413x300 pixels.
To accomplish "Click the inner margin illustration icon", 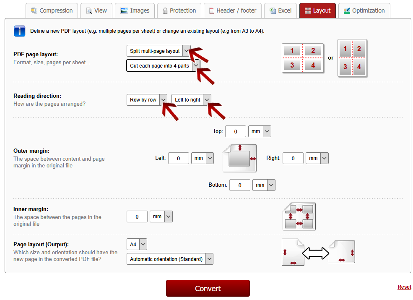I will [299, 217].
